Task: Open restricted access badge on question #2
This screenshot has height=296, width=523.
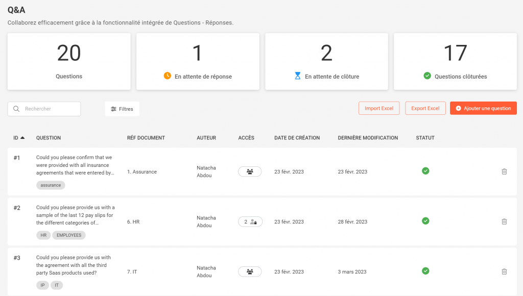Action: [250, 221]
